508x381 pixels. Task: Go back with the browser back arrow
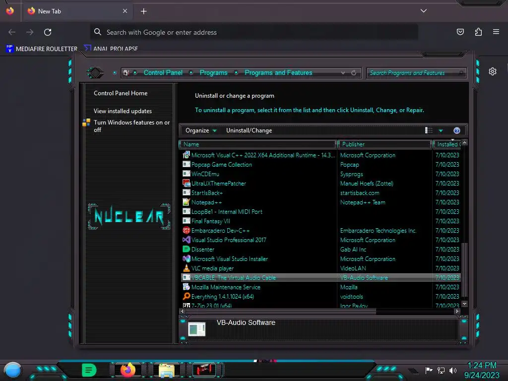click(x=12, y=32)
